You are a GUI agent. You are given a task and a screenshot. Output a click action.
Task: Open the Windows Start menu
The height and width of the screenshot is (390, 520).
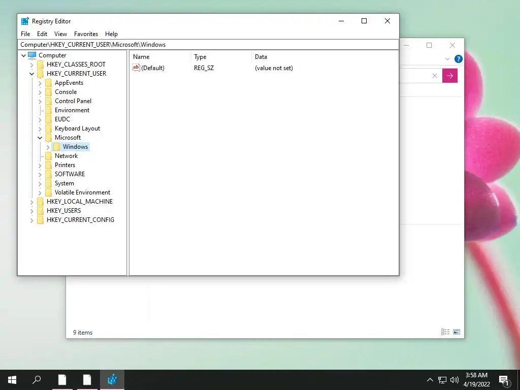point(12,380)
